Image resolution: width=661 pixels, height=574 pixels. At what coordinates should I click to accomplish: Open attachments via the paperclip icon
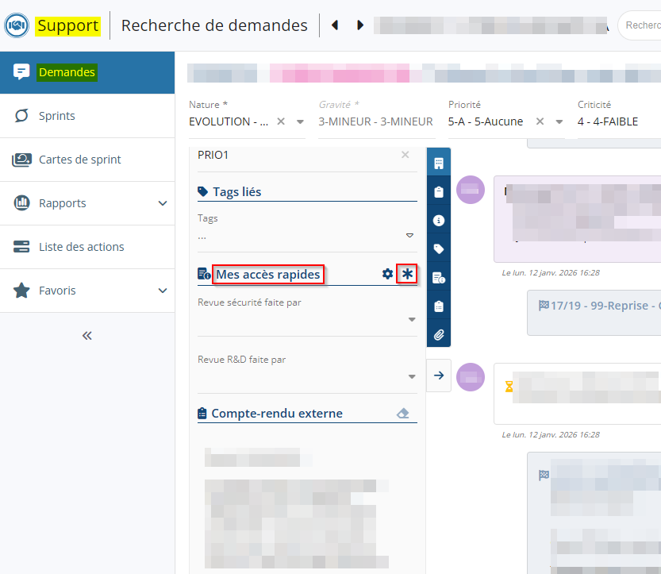(439, 334)
